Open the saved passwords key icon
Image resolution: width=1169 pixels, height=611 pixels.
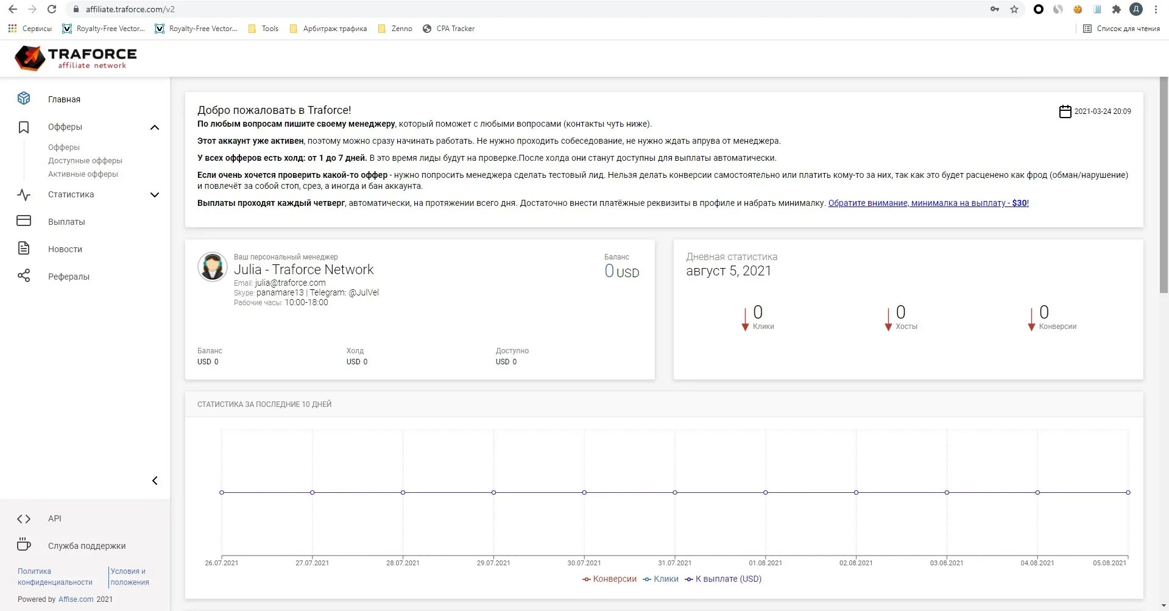click(x=995, y=9)
